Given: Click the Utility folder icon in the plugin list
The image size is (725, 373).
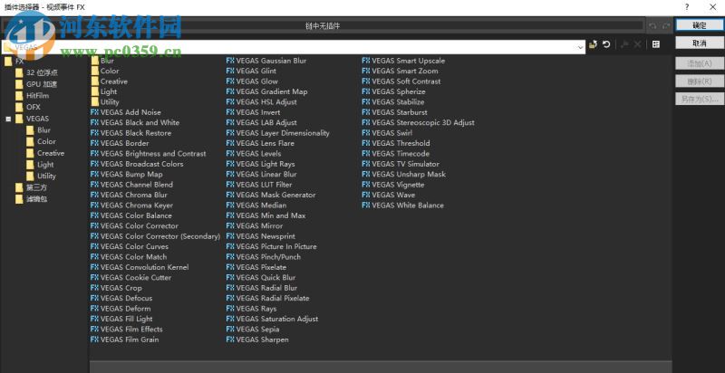Looking at the screenshot, I should [95, 102].
